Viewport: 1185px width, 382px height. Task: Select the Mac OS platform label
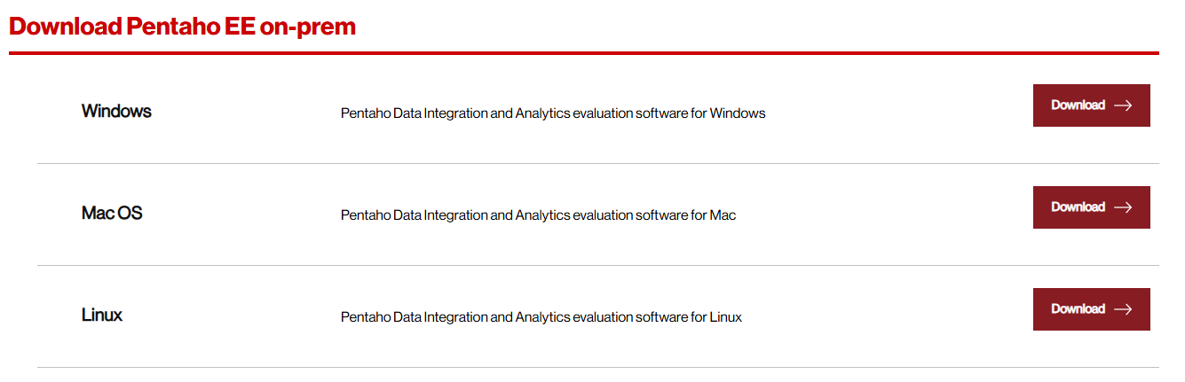tap(112, 214)
